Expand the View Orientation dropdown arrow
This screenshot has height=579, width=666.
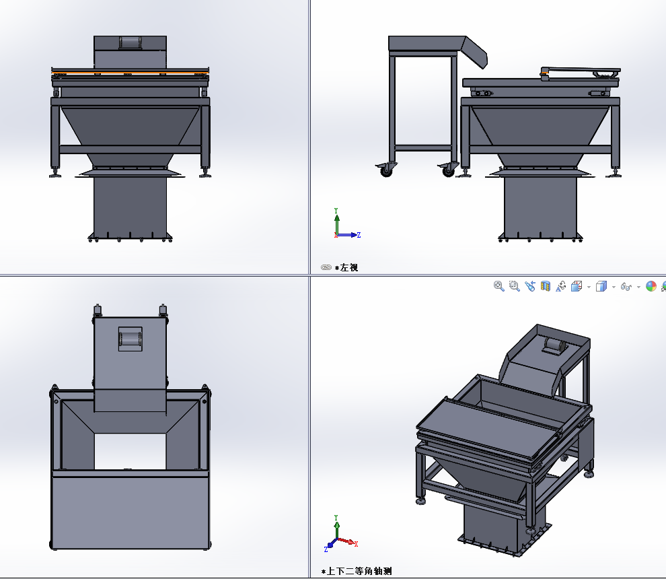[x=589, y=287]
